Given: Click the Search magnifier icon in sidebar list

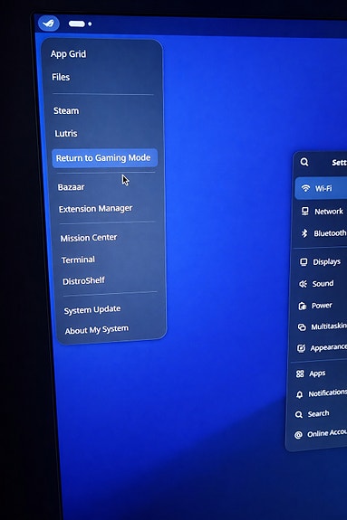Looking at the screenshot, I should click(x=299, y=414).
